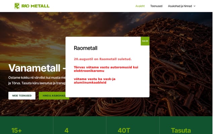Click the Raometall popup heading
Viewport: 215px width, 134px height.
[86, 48]
